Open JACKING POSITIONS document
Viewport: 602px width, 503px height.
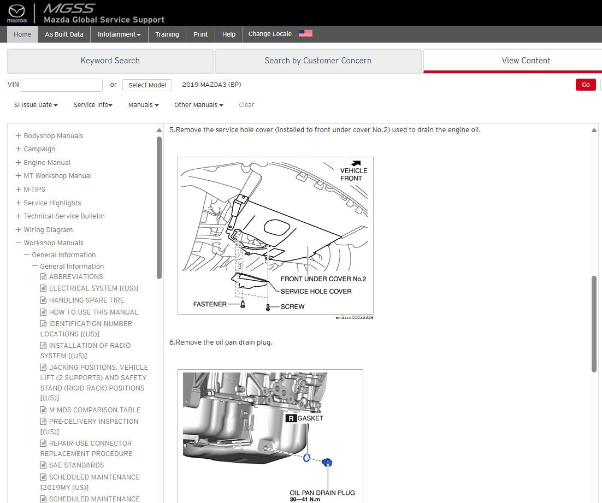94,382
